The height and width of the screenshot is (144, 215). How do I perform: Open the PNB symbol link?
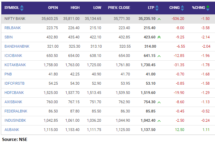[x=8, y=74]
